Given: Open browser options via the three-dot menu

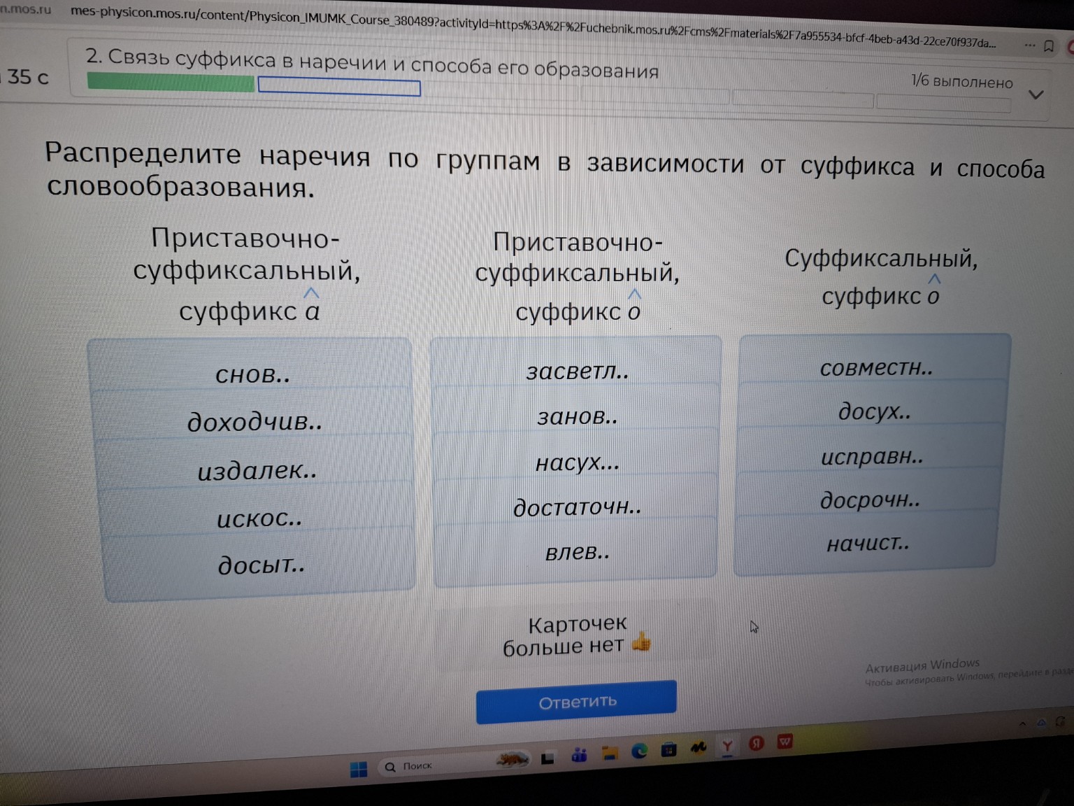Looking at the screenshot, I should point(1030,45).
